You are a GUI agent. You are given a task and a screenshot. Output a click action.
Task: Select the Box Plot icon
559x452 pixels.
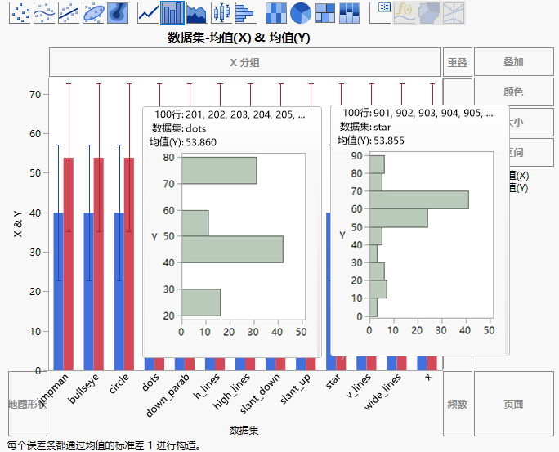click(221, 12)
